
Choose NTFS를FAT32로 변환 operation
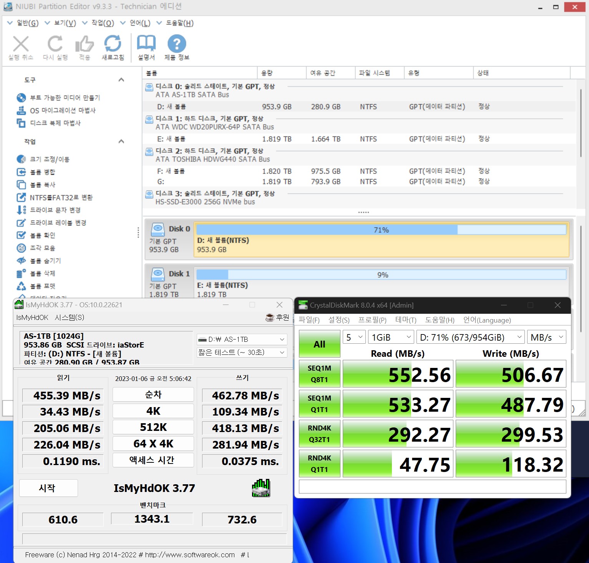tap(55, 197)
